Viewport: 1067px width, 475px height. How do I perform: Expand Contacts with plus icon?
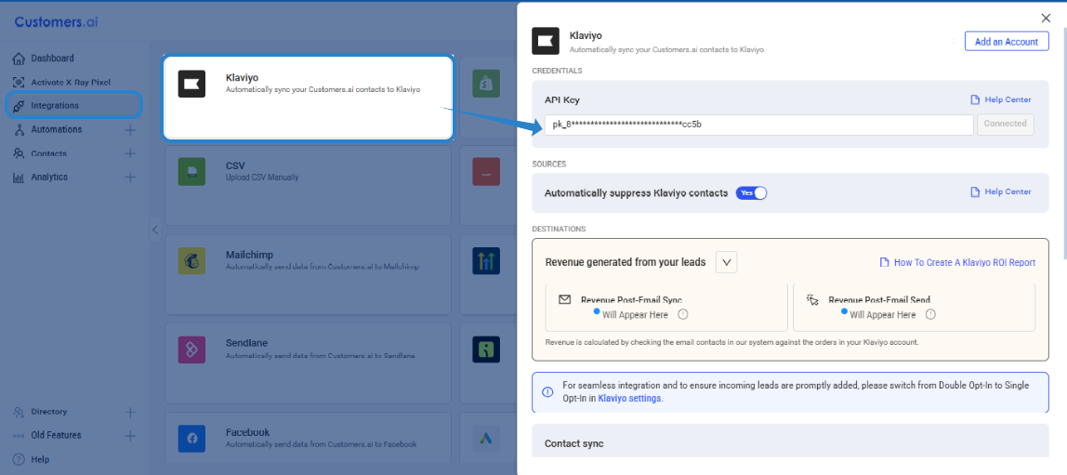point(131,153)
